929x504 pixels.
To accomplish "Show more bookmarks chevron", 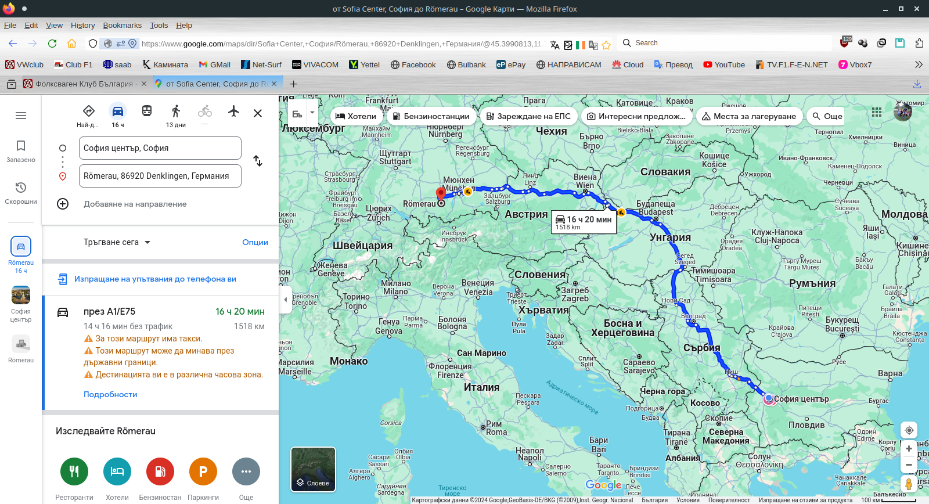I will 919,64.
